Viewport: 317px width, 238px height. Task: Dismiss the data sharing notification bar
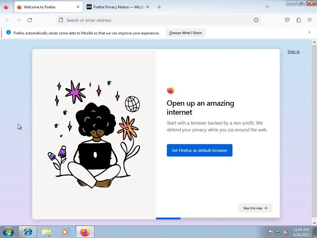310,32
